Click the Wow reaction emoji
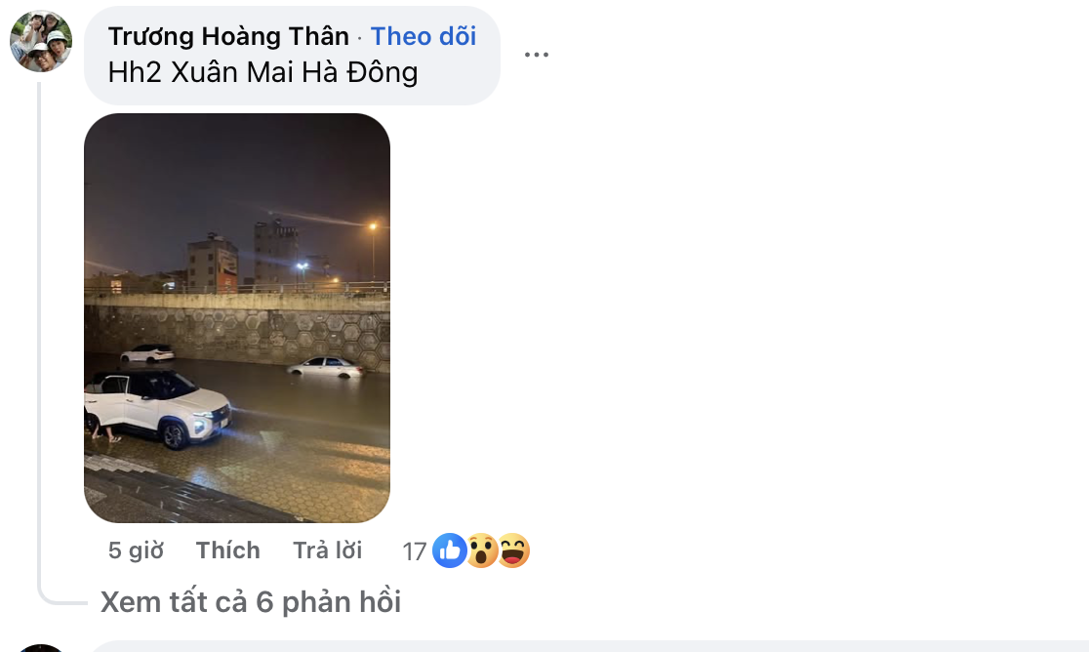 tap(482, 550)
